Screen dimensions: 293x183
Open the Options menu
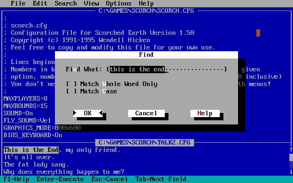pos(119,3)
